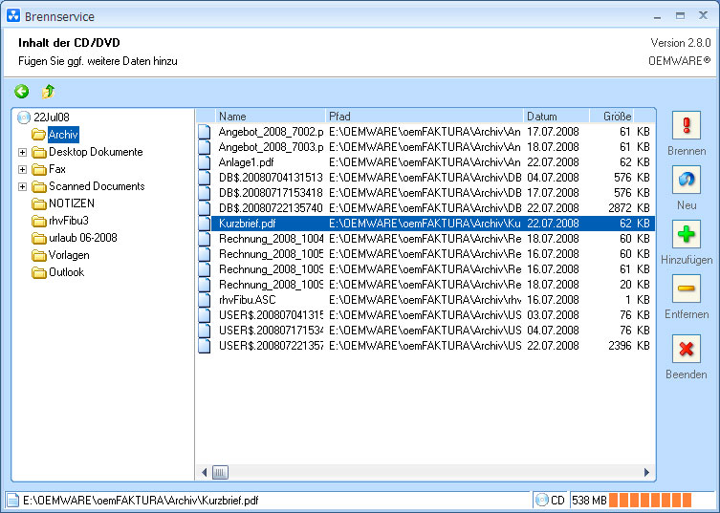Select file rhvFibu.ASC
720x513 pixels.
[x=247, y=300]
